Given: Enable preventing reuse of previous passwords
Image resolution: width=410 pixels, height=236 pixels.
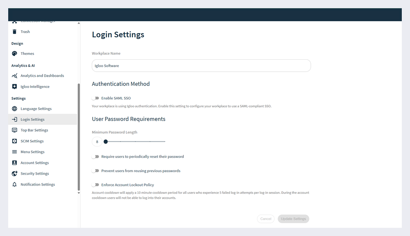Looking at the screenshot, I should 96,171.
